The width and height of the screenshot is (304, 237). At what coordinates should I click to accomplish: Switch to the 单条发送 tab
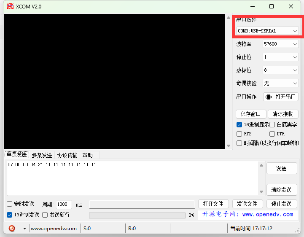coord(17,155)
